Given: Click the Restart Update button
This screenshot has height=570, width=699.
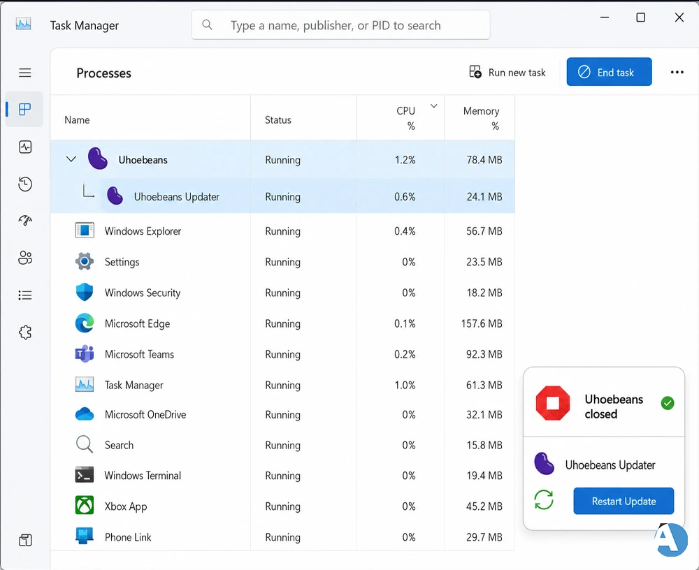Looking at the screenshot, I should tap(624, 501).
